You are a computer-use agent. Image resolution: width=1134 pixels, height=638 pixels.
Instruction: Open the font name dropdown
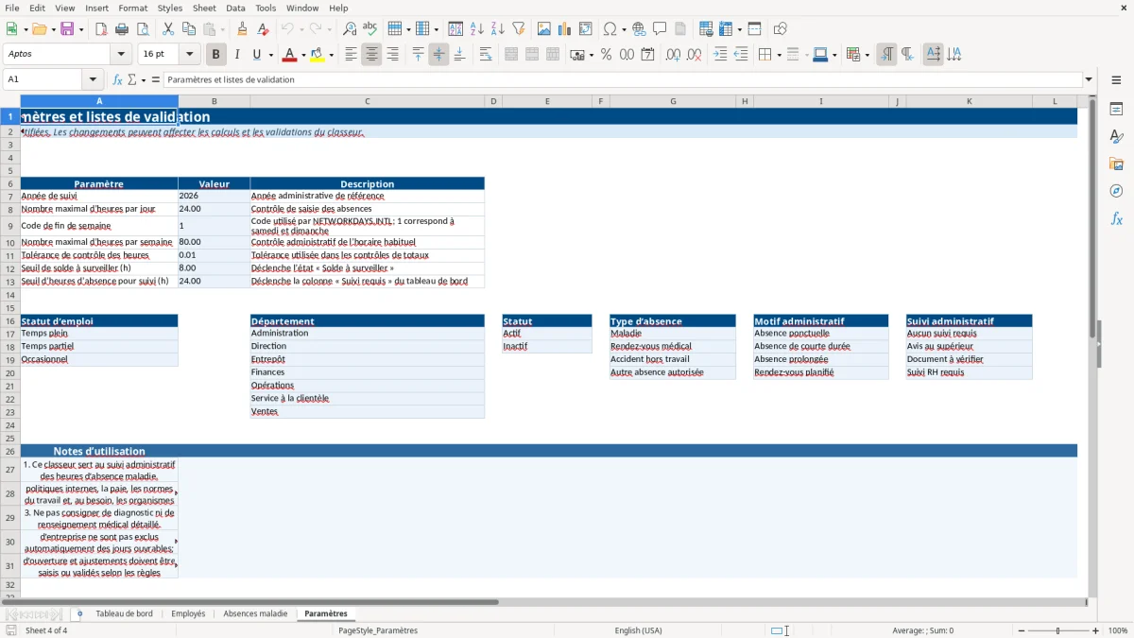121,55
